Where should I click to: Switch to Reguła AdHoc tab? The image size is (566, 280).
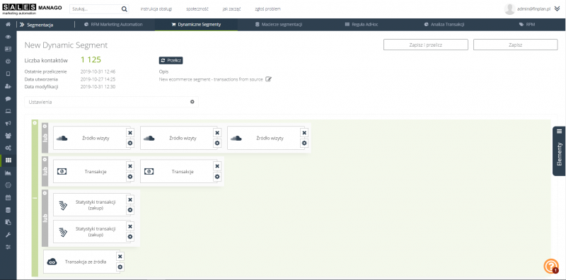[362, 25]
